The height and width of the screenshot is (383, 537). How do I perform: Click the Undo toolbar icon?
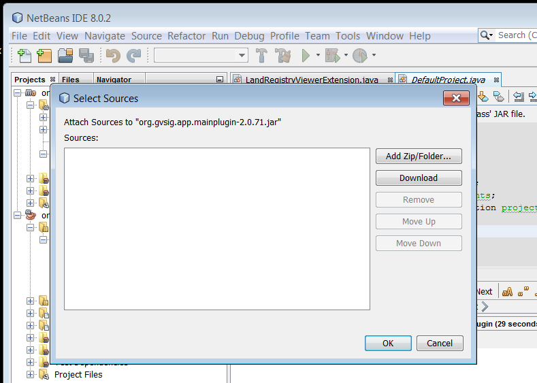(x=113, y=56)
